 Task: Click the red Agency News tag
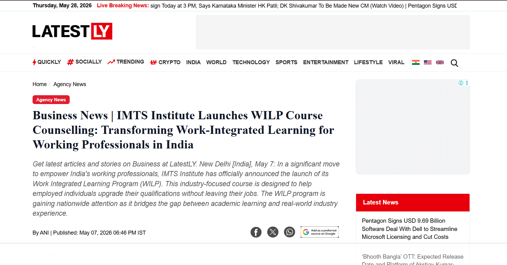tap(51, 100)
